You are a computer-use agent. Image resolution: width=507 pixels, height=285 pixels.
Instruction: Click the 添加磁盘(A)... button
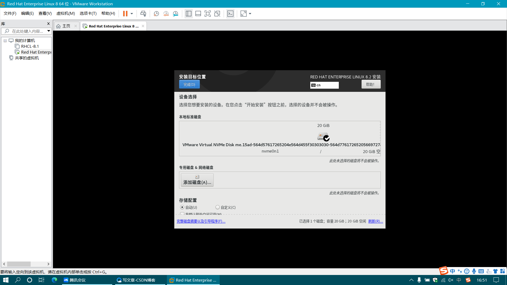pyautogui.click(x=197, y=180)
